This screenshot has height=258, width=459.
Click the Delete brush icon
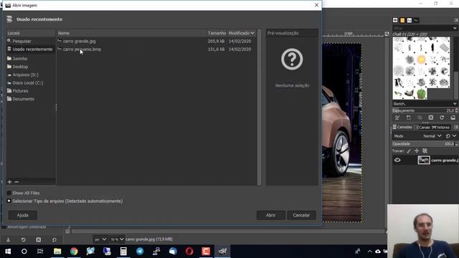[430, 118]
